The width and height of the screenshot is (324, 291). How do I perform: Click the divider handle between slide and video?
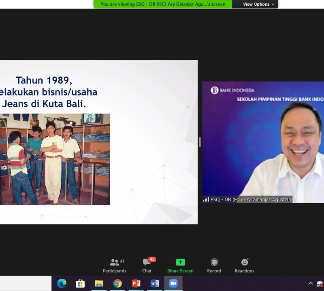coord(200,142)
